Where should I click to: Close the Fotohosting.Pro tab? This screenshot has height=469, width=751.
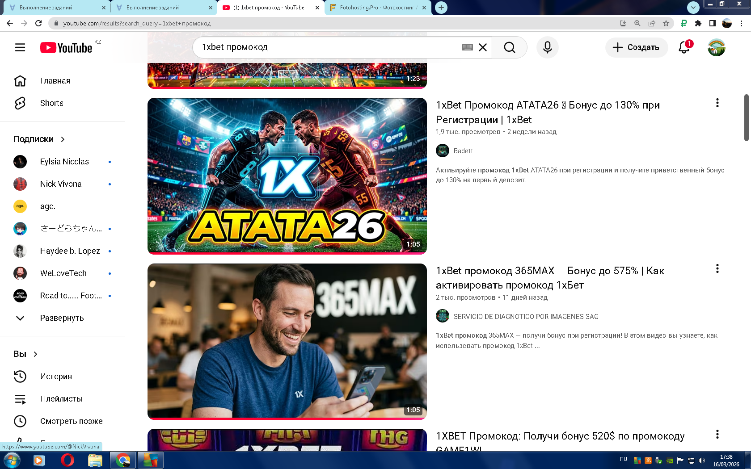424,8
